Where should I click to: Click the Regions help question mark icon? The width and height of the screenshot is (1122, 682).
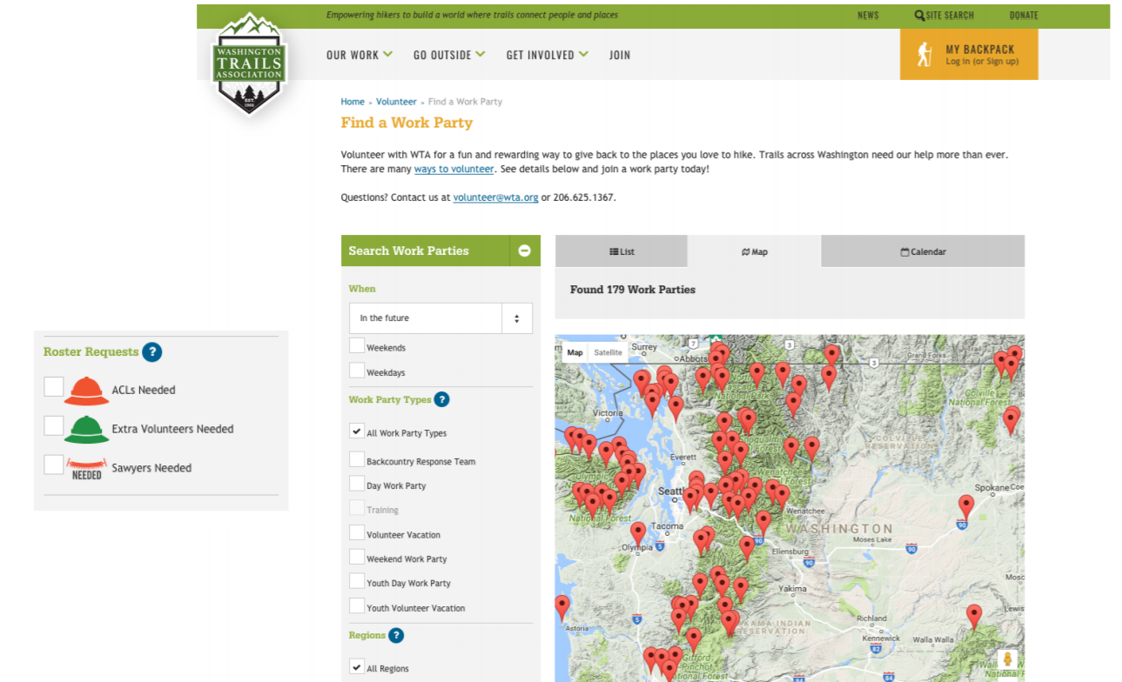[396, 636]
